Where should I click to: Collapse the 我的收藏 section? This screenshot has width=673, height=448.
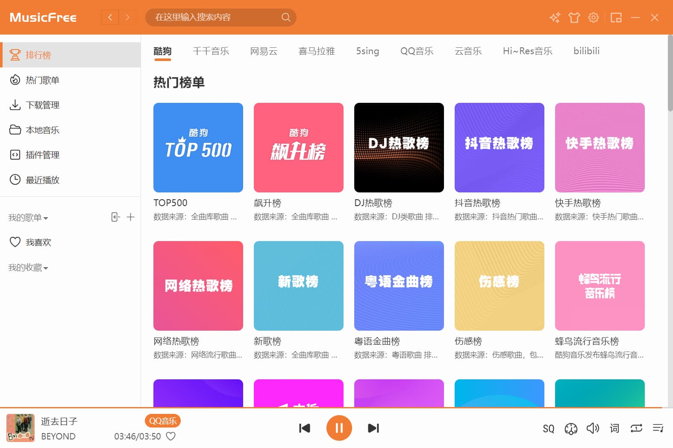28,268
